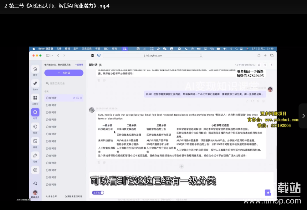This screenshot has width=307, height=210.
Task: Delete the highlighted 新对话 conversation via trash icon
Action: point(81,98)
